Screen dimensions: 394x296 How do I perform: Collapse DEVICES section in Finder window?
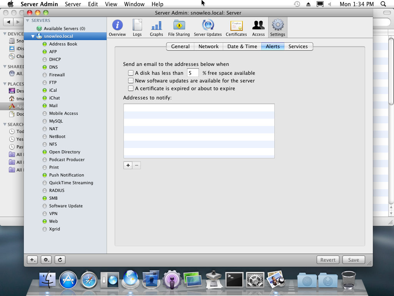click(x=5, y=34)
